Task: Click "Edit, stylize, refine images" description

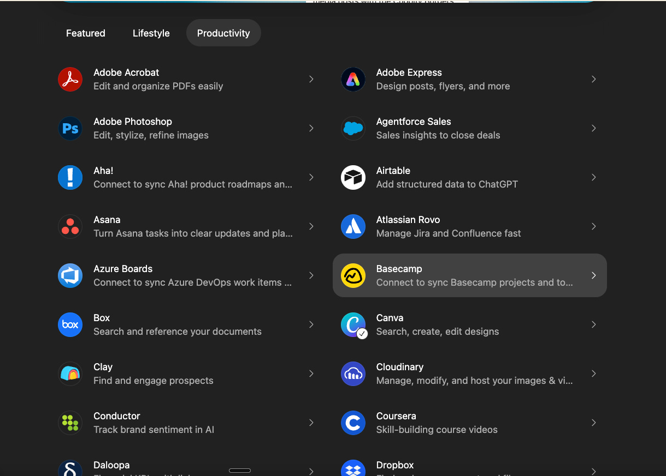Action: coord(151,135)
